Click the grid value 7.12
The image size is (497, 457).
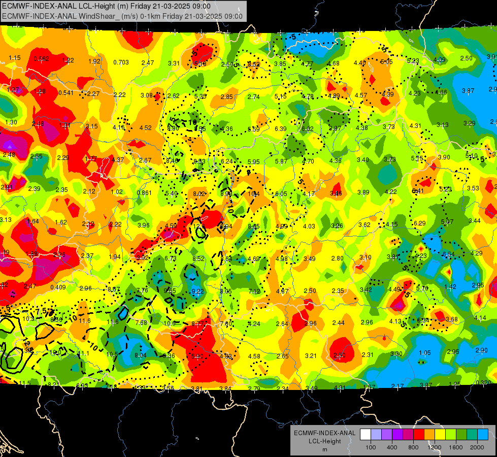pyautogui.click(x=254, y=291)
